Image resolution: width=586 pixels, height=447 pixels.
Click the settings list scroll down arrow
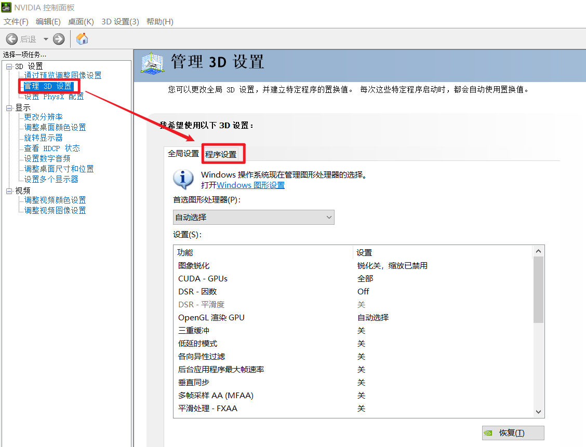(x=538, y=412)
